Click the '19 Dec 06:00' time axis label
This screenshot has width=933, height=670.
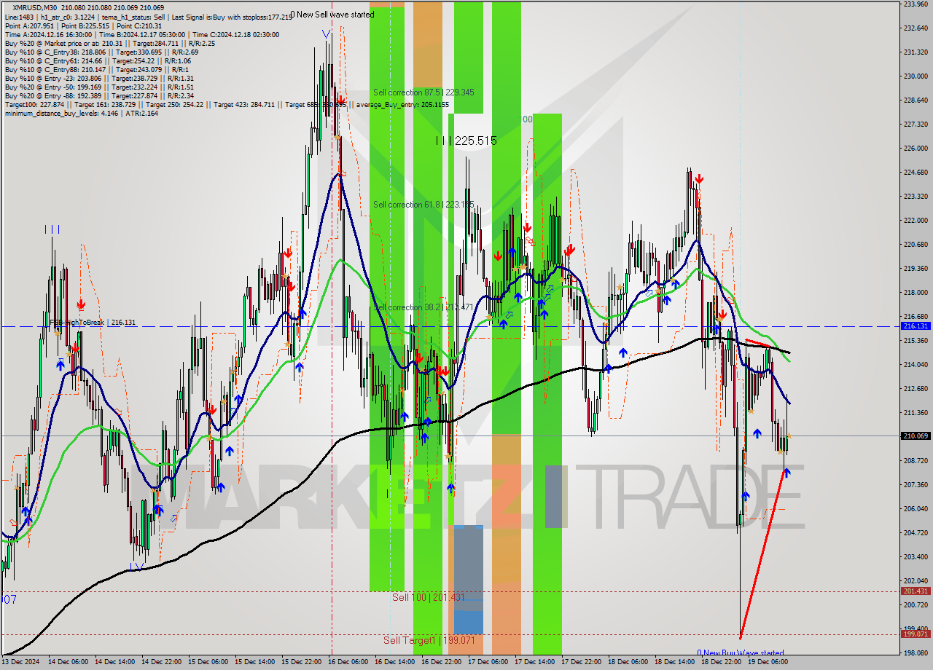(x=768, y=663)
